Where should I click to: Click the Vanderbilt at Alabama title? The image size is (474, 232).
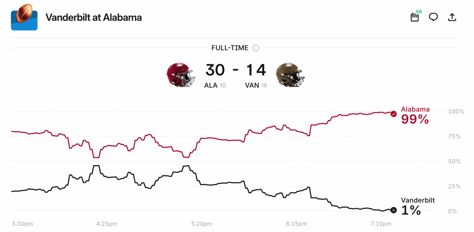[x=93, y=17]
